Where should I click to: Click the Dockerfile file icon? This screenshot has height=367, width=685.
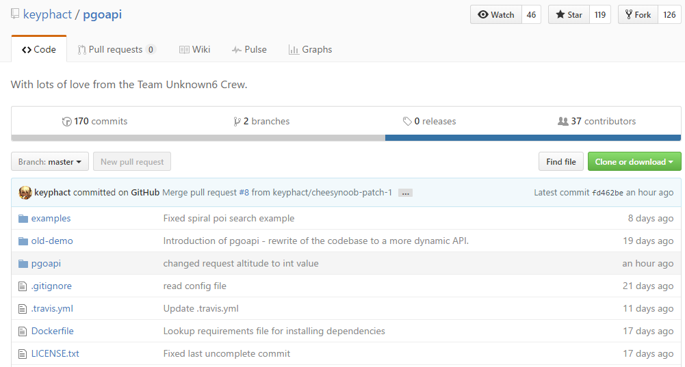[23, 331]
